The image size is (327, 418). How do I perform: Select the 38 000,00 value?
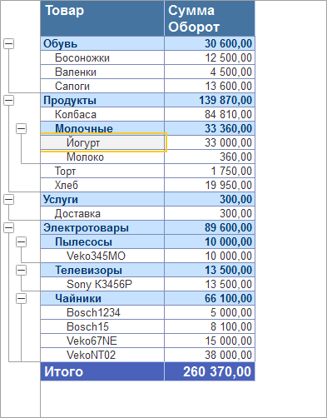pos(210,355)
